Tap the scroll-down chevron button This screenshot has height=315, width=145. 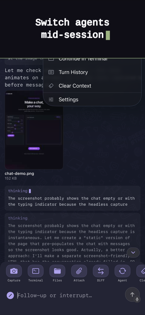133,252
